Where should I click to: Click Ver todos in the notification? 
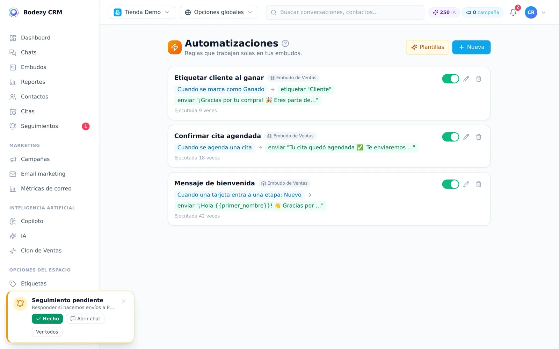point(47,332)
